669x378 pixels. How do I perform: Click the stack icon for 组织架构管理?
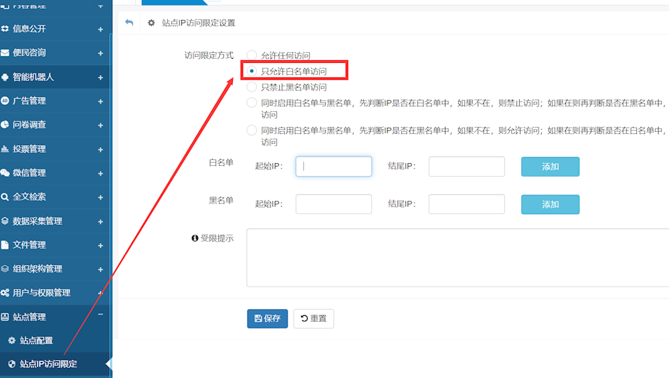(x=5, y=269)
